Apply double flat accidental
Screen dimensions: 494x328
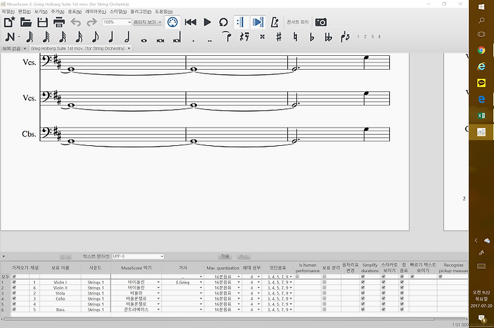coord(328,37)
